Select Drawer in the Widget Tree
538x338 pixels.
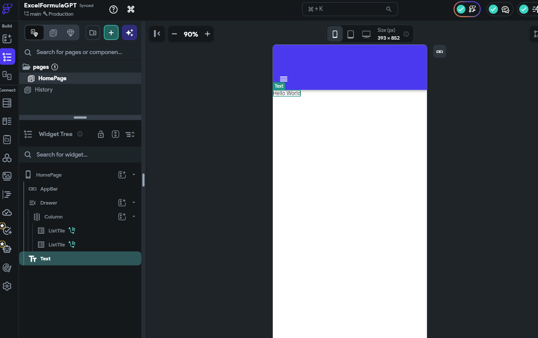49,203
